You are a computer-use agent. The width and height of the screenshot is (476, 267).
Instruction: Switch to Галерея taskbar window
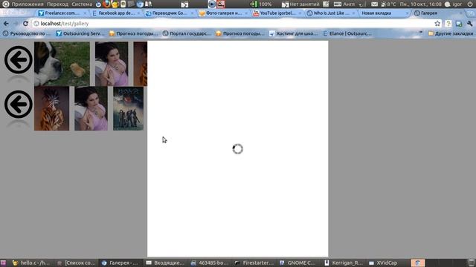pos(120,263)
